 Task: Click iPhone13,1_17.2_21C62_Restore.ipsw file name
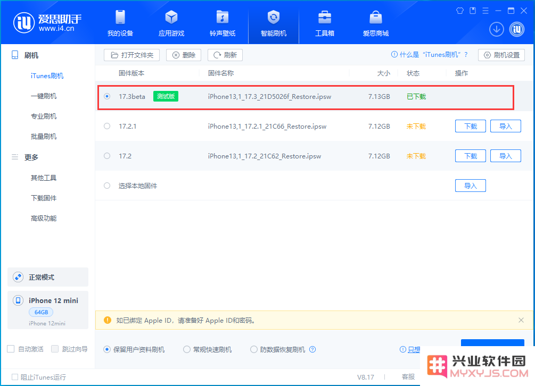pyautogui.click(x=265, y=156)
